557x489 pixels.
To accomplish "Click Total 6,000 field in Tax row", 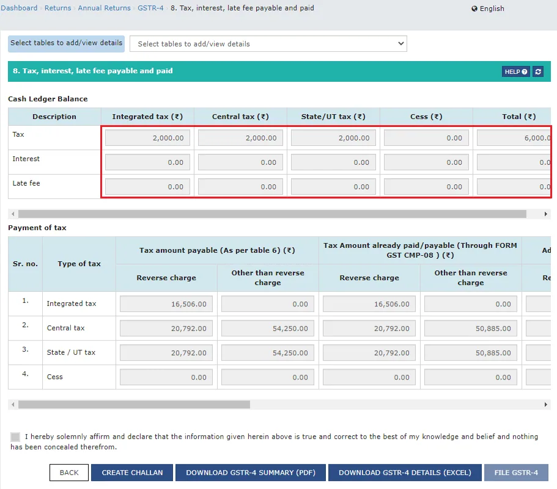I will click(x=514, y=138).
